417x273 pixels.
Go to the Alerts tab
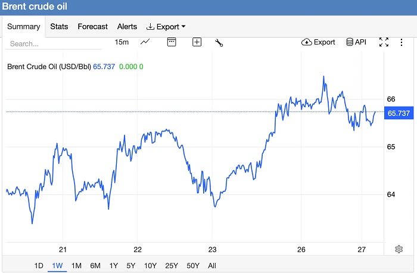click(x=127, y=27)
